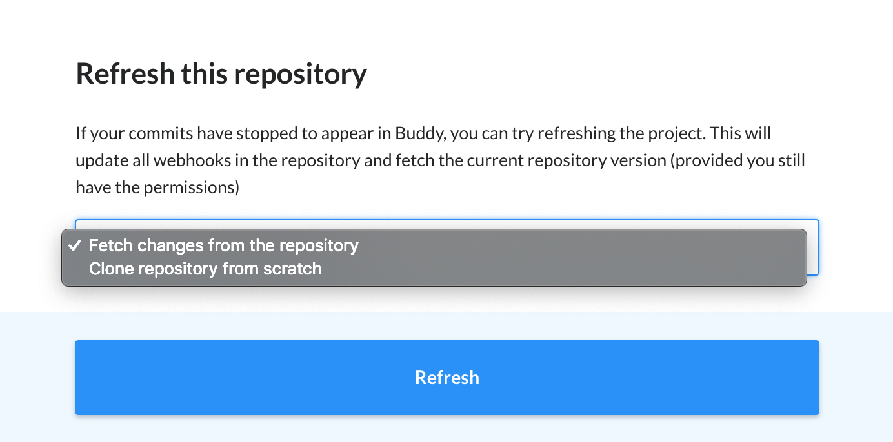Click the text 'have the permissions)' line
This screenshot has width=893, height=442.
pos(157,188)
